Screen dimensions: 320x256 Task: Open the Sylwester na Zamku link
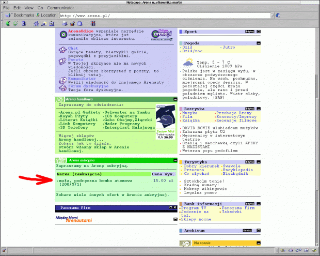[127, 112]
